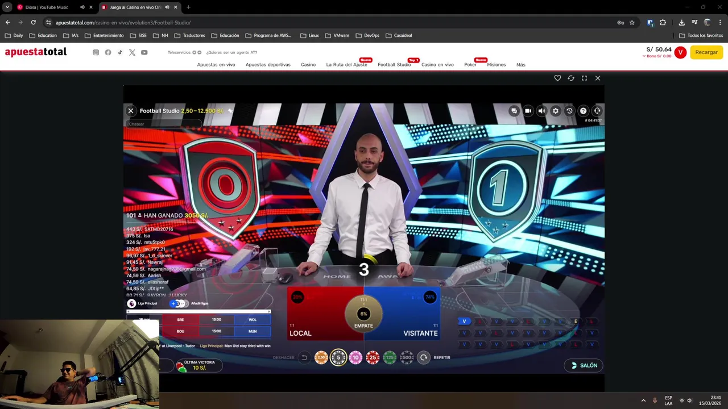Click the Última Victoria 10 S/. badge
The width and height of the screenshot is (728, 409).
coord(198,365)
